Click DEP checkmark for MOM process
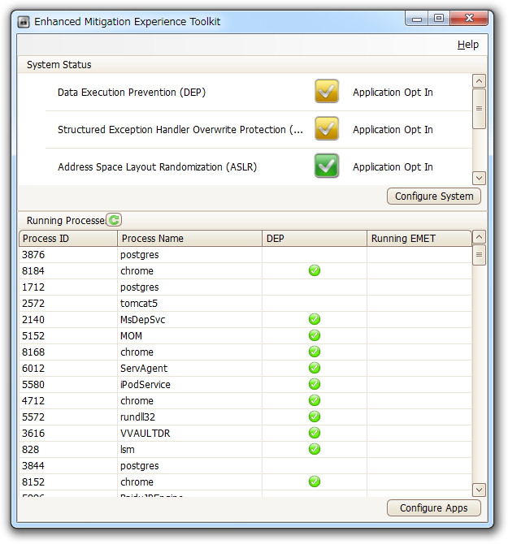This screenshot has width=508, height=544. coord(315,335)
